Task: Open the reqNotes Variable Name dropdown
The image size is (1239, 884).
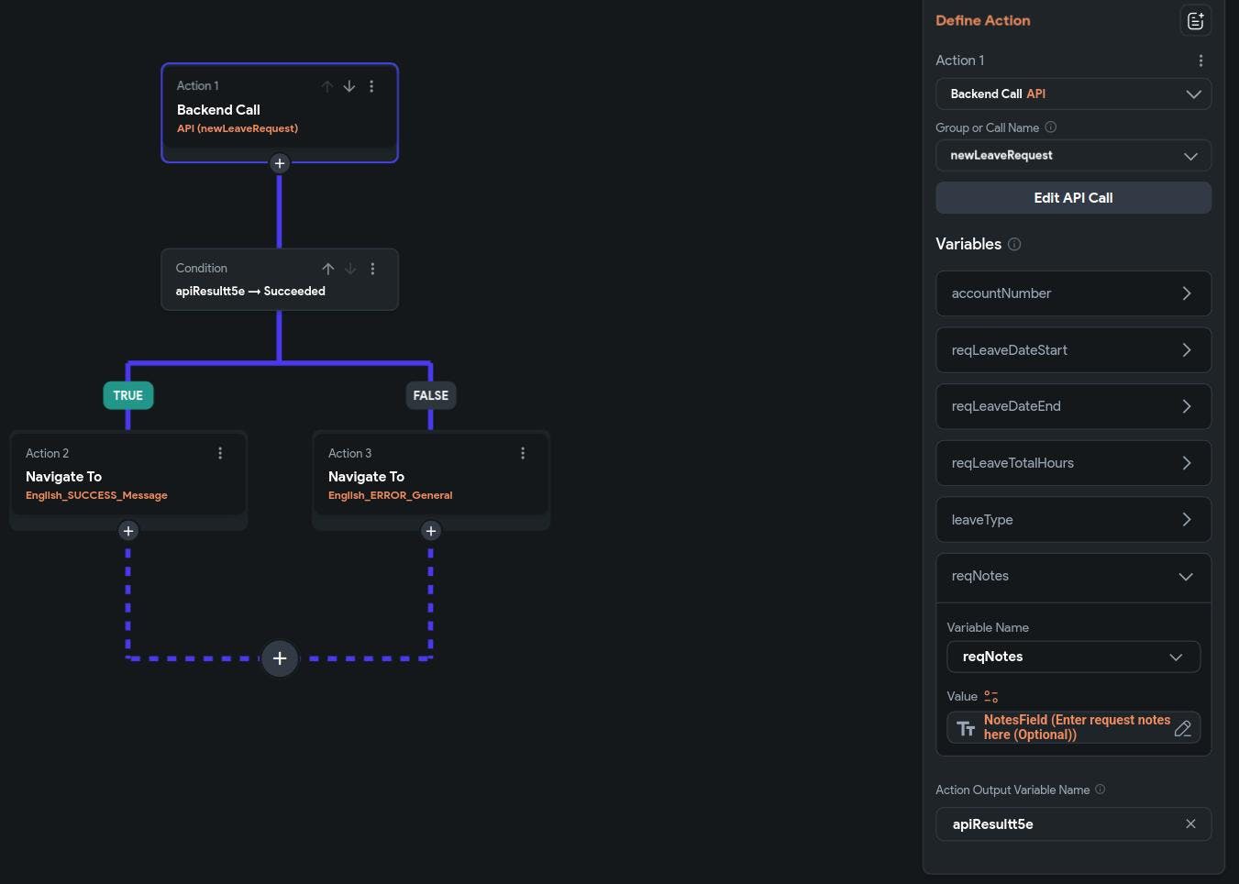Action: (1073, 657)
